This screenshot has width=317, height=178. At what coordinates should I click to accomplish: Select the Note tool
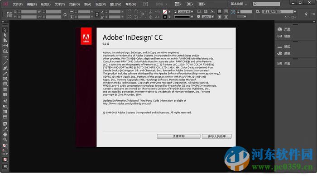pos(5,124)
